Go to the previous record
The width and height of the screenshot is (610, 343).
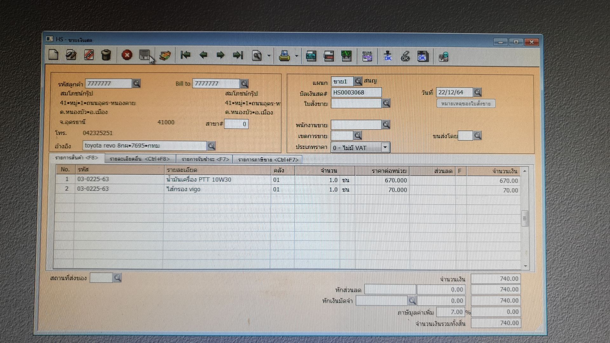tap(203, 55)
